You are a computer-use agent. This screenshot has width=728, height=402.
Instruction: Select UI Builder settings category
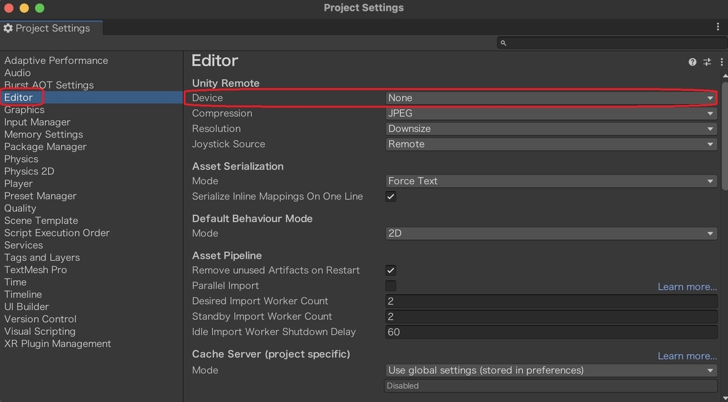(26, 307)
